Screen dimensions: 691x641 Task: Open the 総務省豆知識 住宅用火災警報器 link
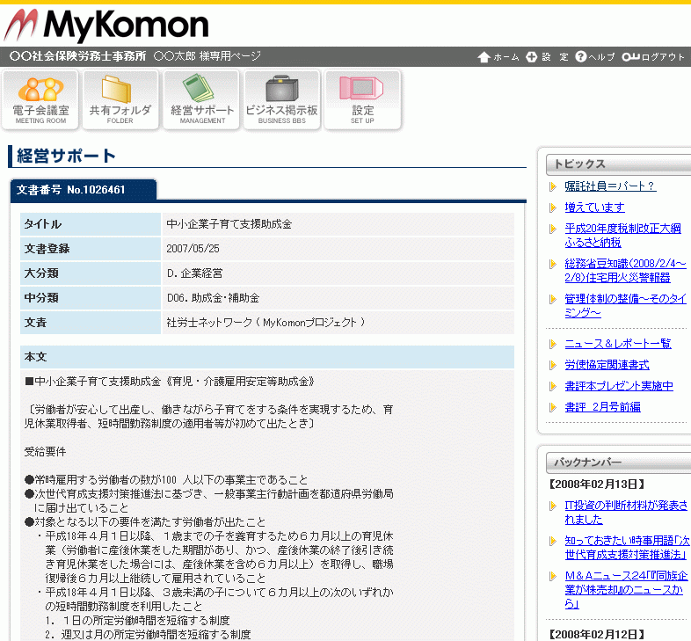point(625,270)
